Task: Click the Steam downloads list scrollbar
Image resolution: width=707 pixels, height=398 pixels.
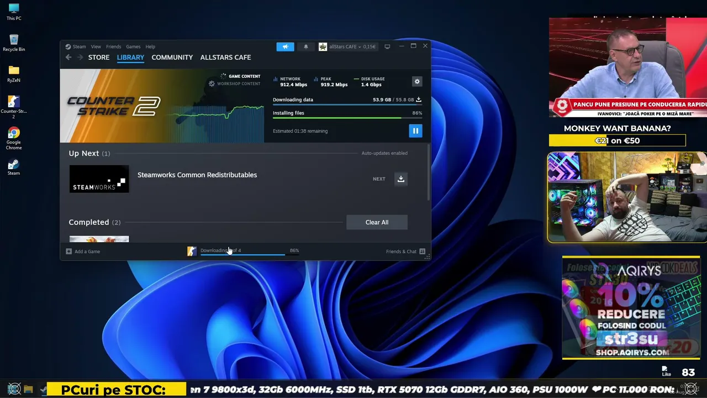Action: coord(429,174)
